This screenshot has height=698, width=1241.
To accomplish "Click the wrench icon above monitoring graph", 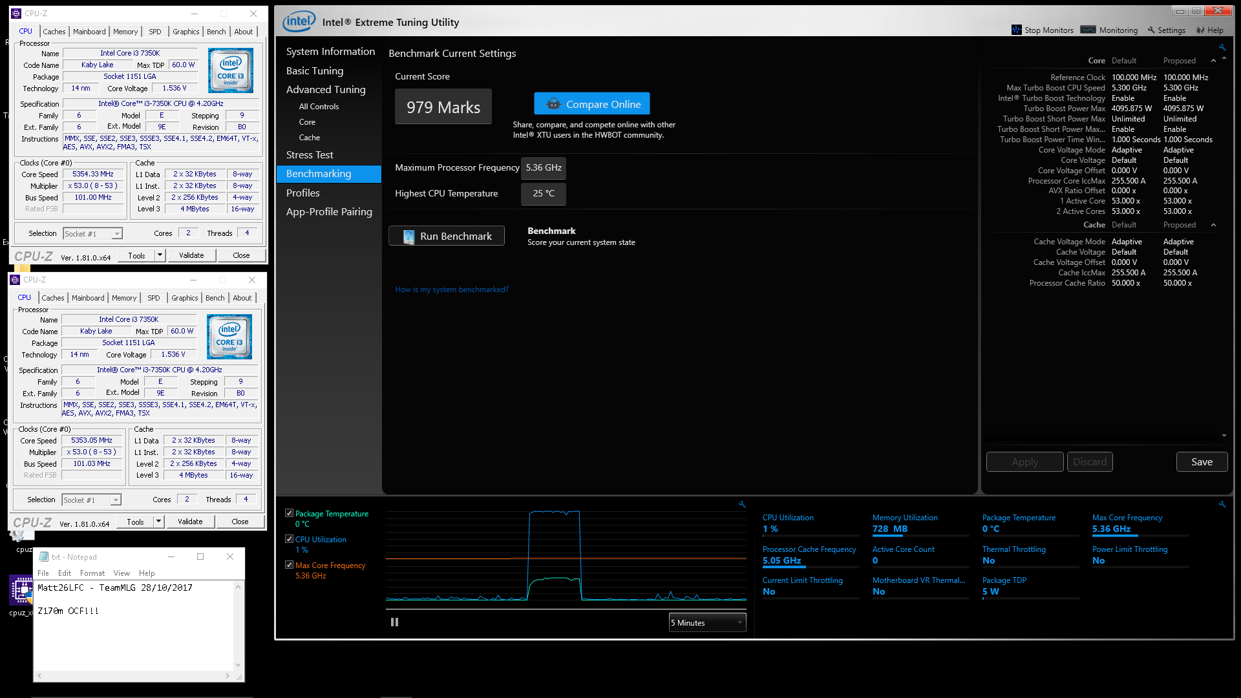I will (x=742, y=504).
